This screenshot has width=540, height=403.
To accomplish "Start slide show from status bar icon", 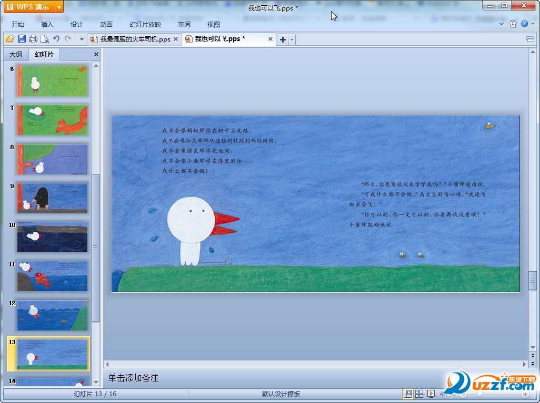I will click(431, 394).
